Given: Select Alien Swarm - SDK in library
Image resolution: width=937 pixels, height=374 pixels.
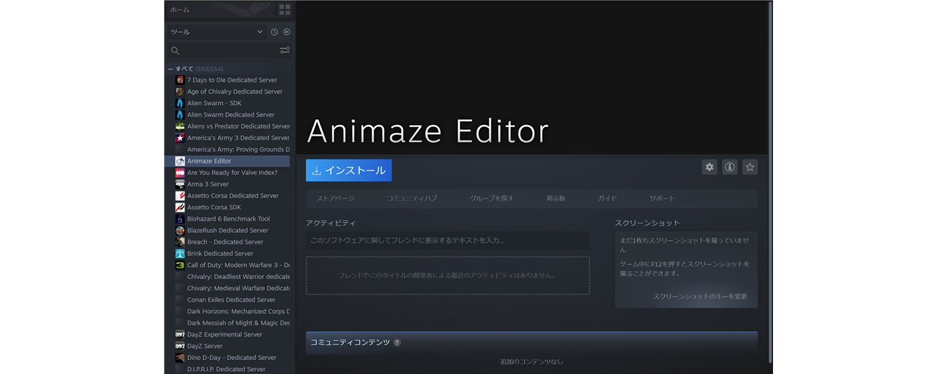Looking at the screenshot, I should tap(214, 103).
